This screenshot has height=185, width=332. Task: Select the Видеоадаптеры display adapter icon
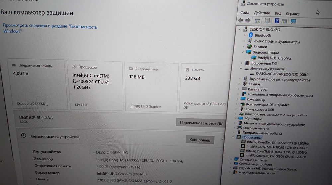tap(249, 52)
